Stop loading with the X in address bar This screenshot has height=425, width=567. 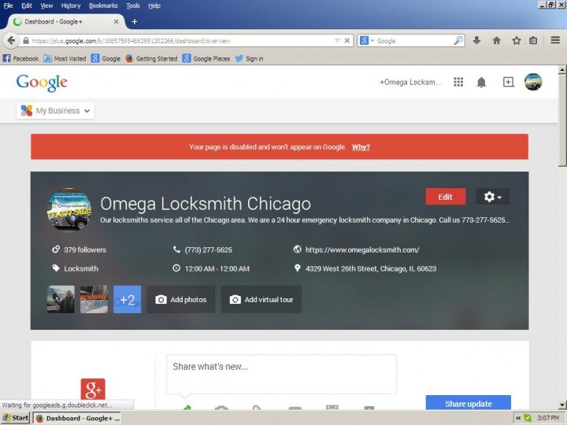tap(346, 40)
